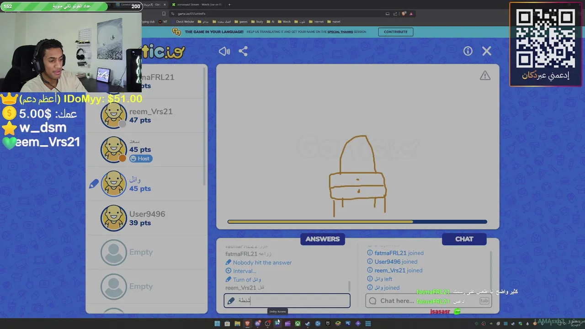Select player reem_Vrs21 in the list
Image resolution: width=585 pixels, height=329 pixels.
[146, 115]
